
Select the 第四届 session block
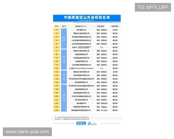(x=64, y=98)
